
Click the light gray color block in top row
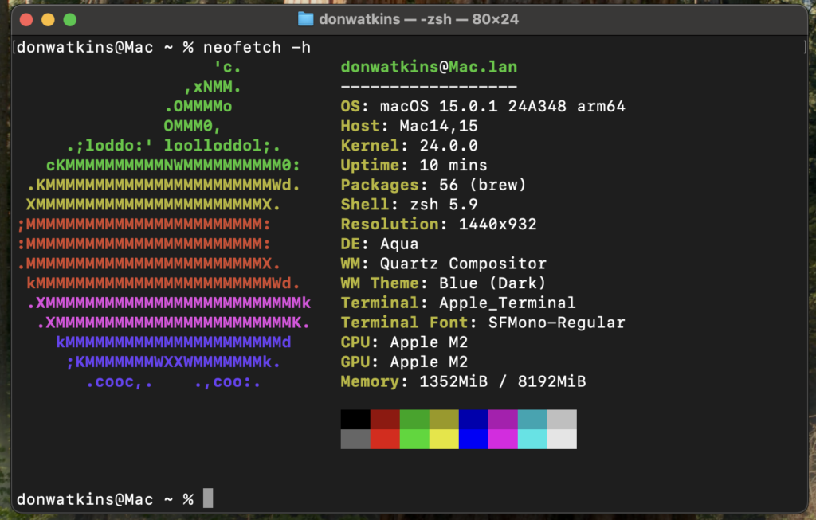[x=562, y=419]
